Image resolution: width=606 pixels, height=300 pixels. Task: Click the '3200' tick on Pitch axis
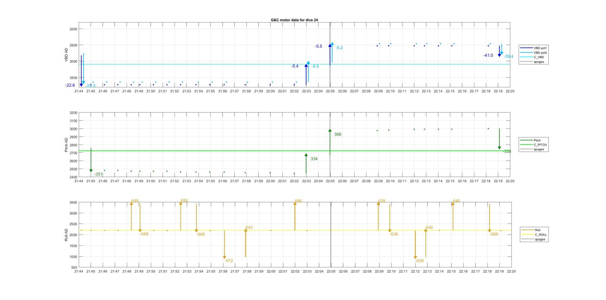pyautogui.click(x=73, y=113)
